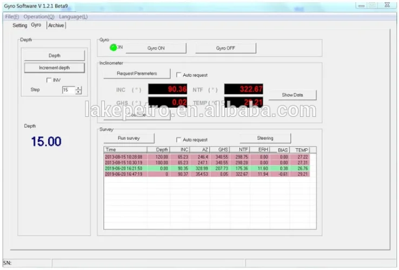Enable the INV checkbox
The width and height of the screenshot is (399, 270).
tap(49, 80)
